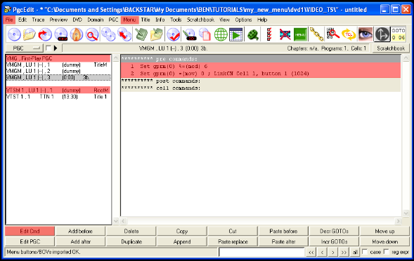Screen dimensions: 414x261
Task: Click the Edit Cmd button
Action: [x=30, y=232]
